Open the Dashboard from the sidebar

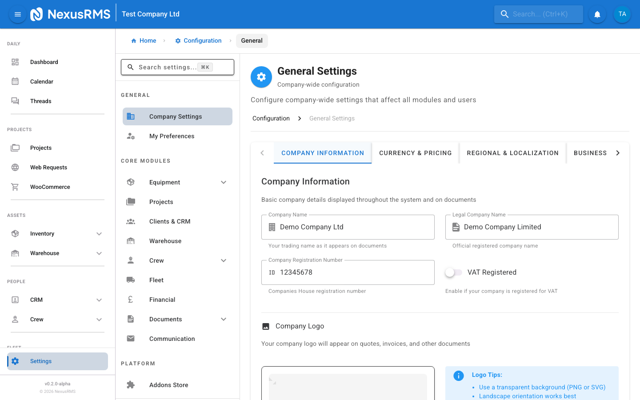(44, 62)
